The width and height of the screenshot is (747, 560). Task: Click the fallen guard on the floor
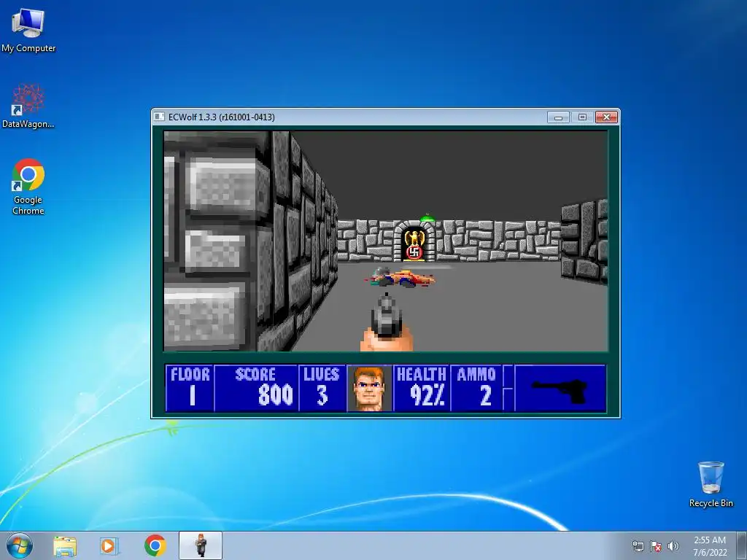tap(400, 278)
